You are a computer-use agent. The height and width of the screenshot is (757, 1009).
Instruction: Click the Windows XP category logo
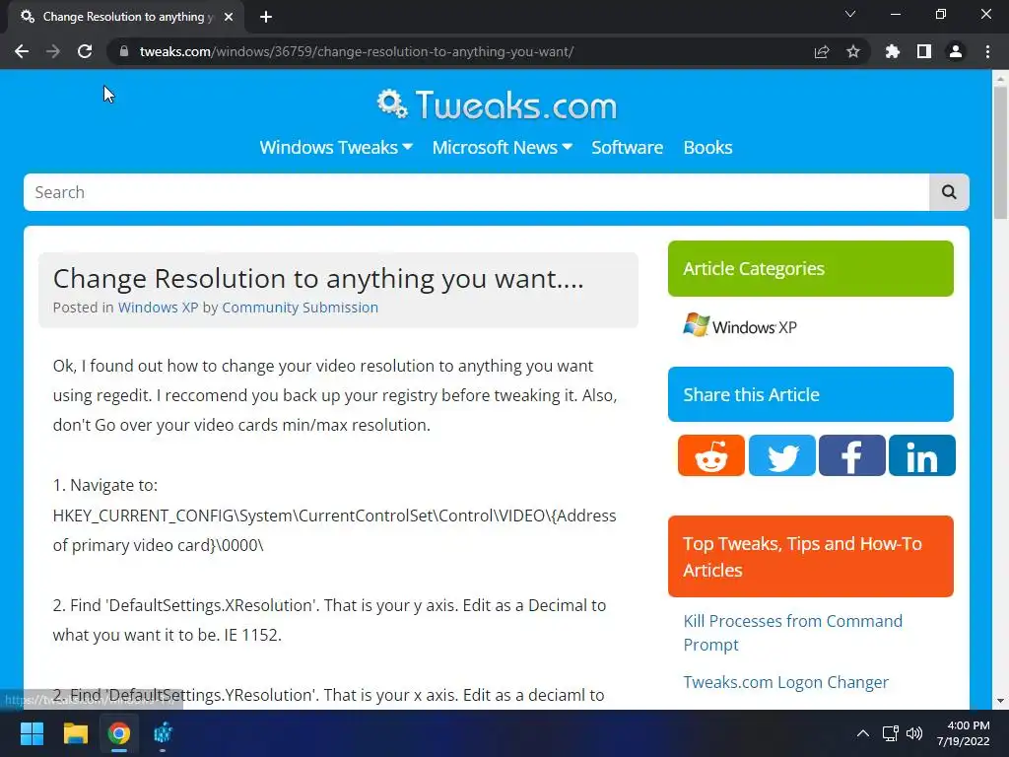[x=740, y=325]
